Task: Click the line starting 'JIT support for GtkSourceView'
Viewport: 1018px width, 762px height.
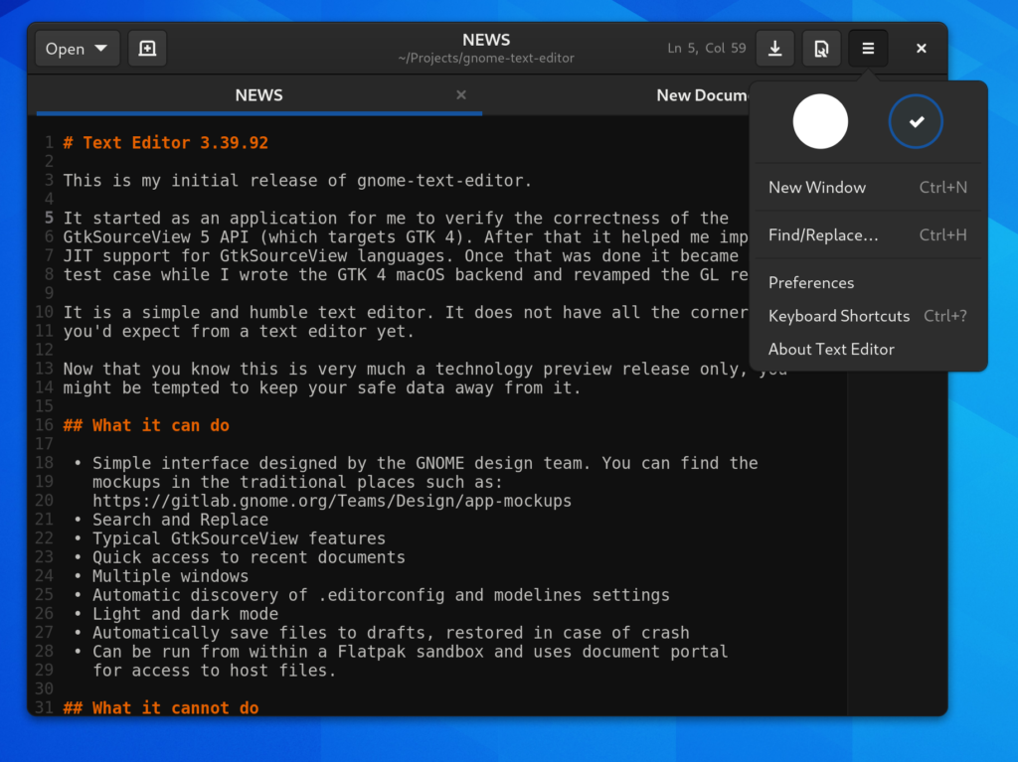Action: [401, 255]
